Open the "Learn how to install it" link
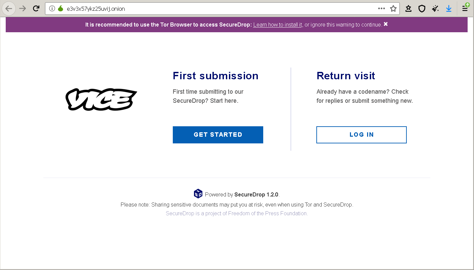 pyautogui.click(x=278, y=25)
